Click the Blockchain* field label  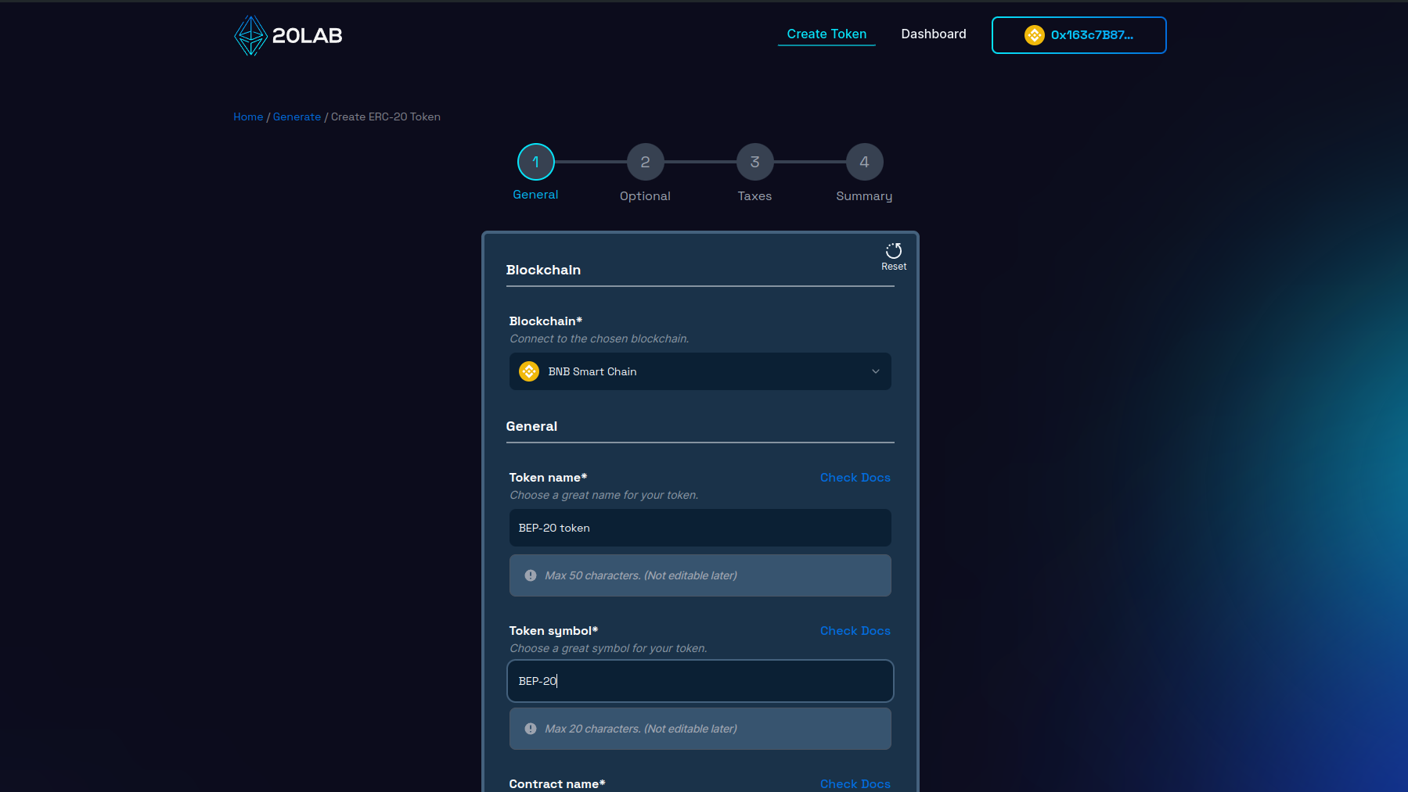[x=546, y=321]
